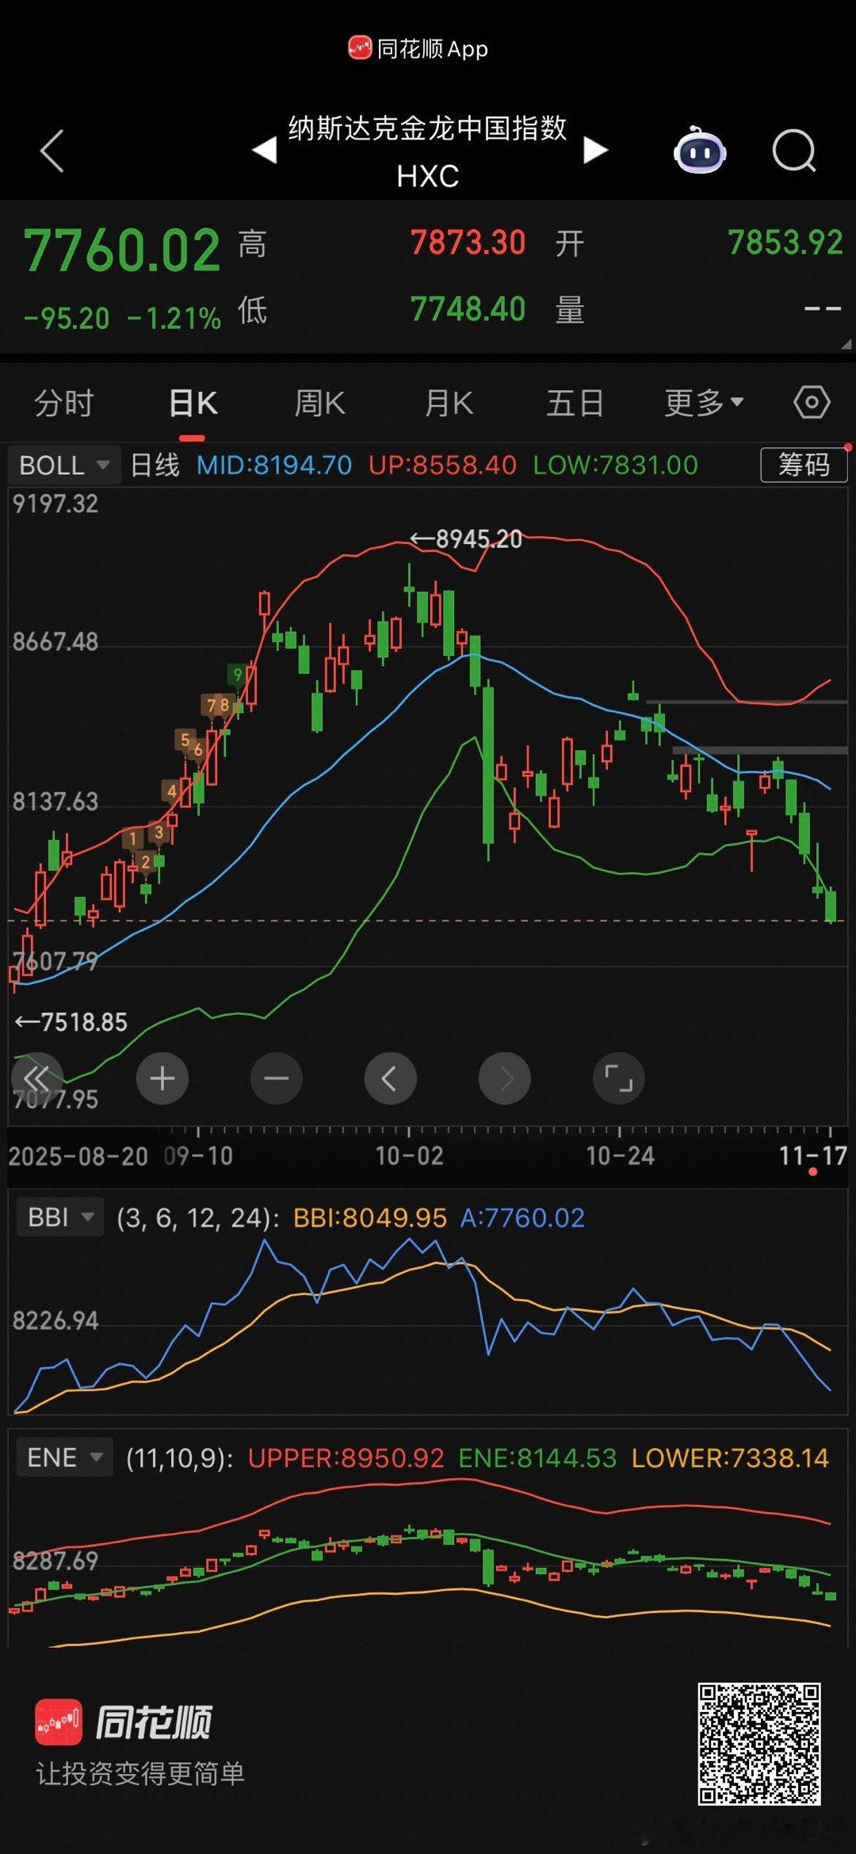Zoom out the chart with minus button
Image resolution: width=856 pixels, height=1854 pixels.
click(276, 1078)
